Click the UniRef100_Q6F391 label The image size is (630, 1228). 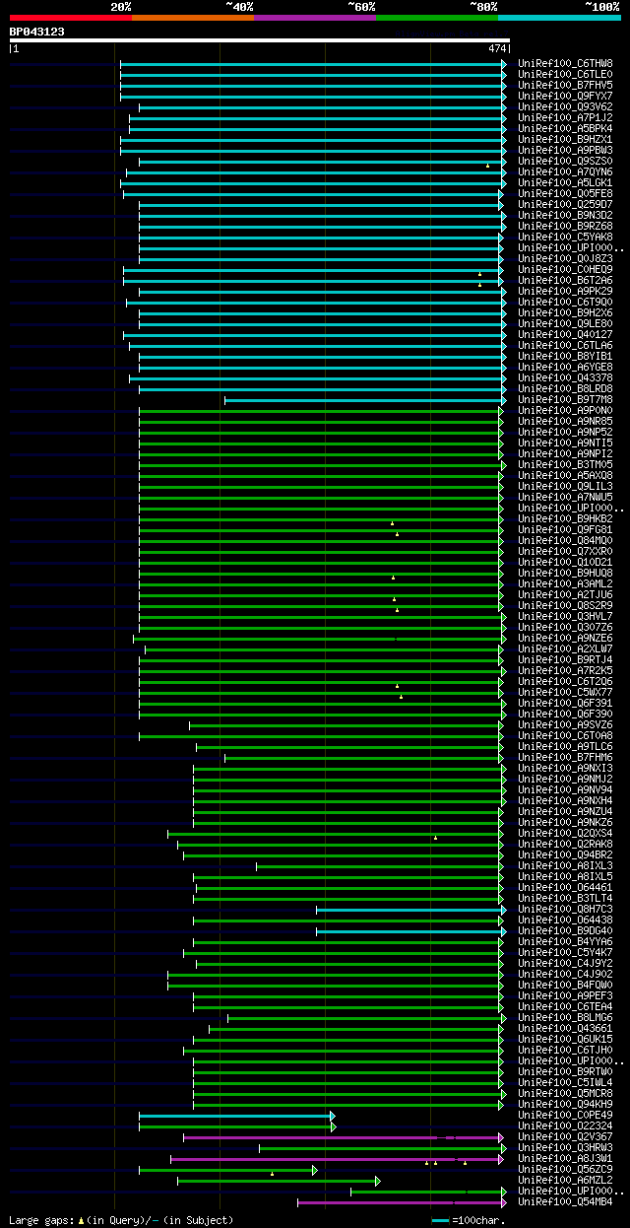coord(565,703)
